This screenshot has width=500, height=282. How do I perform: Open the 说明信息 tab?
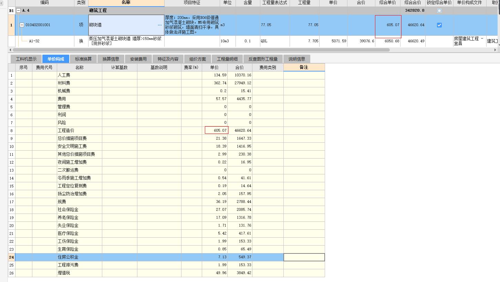pyautogui.click(x=297, y=59)
